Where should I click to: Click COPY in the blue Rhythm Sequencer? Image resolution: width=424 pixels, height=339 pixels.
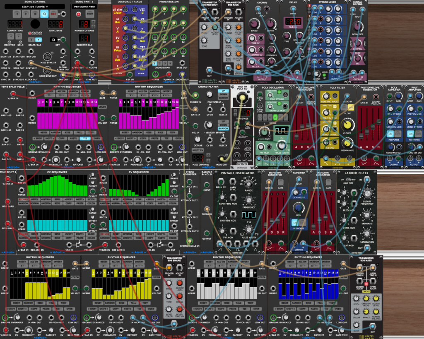coord(303,309)
